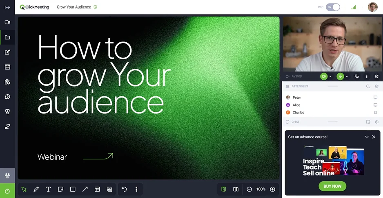Click Peter's desktop device icon
This screenshot has height=198, width=383.
pos(375,98)
